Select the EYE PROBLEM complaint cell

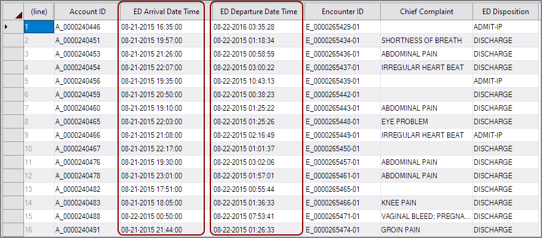click(x=426, y=122)
